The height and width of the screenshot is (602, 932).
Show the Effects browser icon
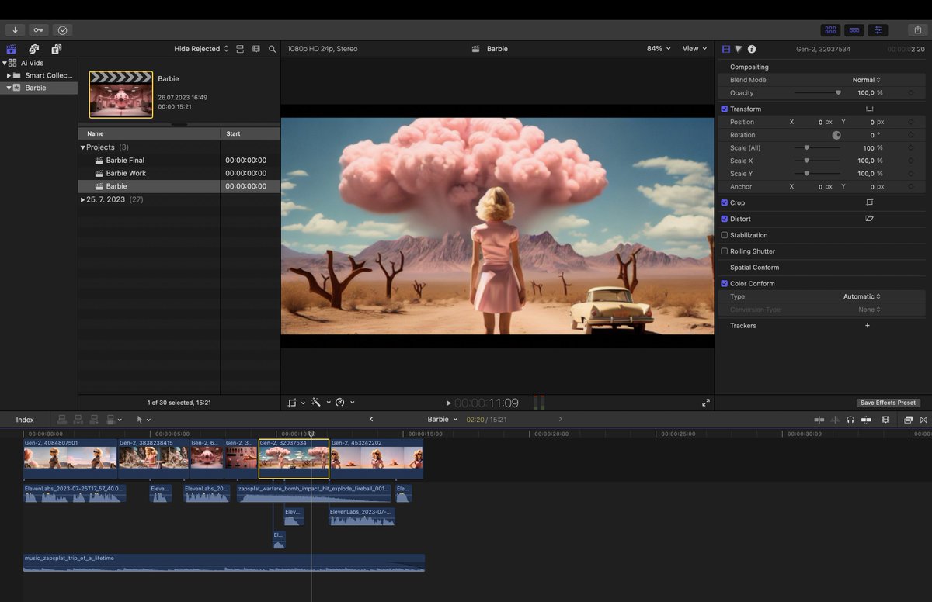pos(908,420)
